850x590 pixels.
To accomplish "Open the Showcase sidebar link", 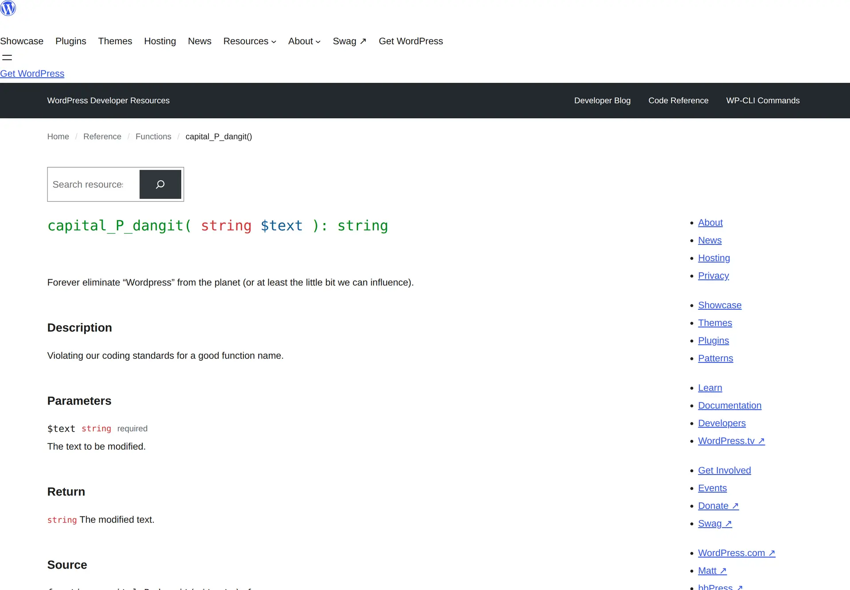I will click(719, 305).
